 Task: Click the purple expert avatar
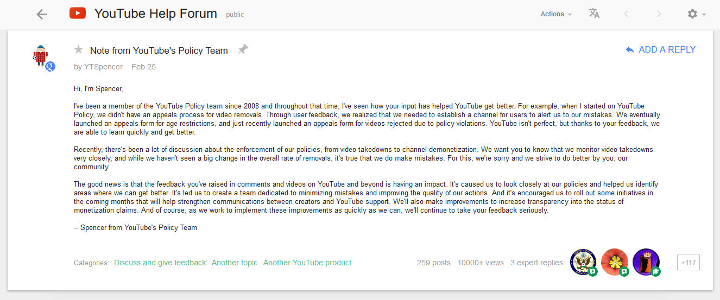(x=646, y=262)
